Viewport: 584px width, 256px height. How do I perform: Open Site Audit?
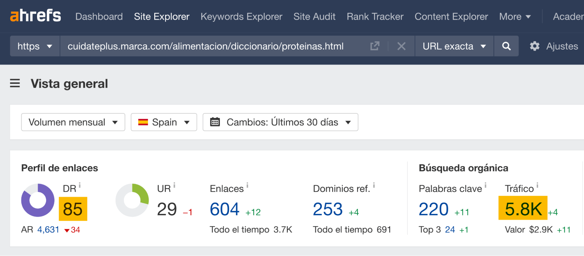coord(314,17)
